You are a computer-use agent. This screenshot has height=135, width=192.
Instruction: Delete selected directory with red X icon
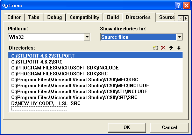163,48
